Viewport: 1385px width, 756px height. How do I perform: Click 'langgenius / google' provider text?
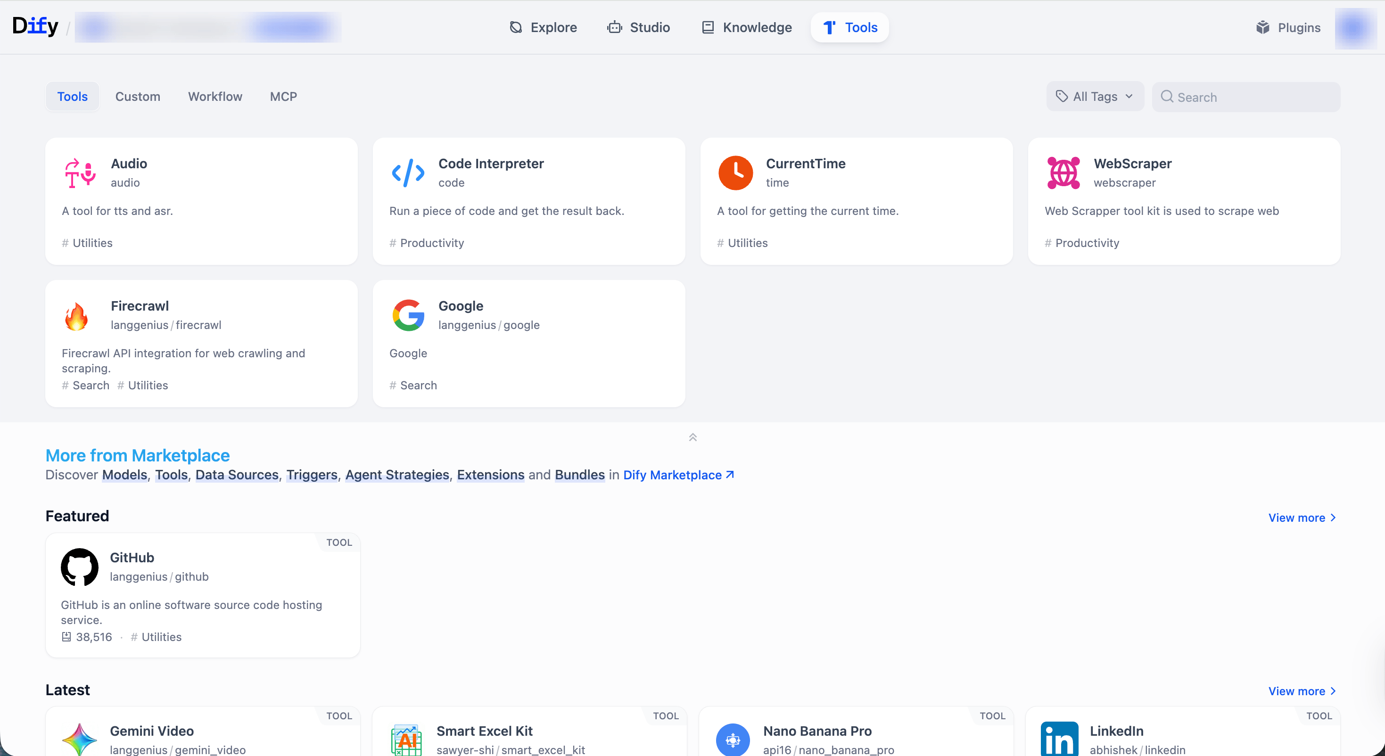489,325
